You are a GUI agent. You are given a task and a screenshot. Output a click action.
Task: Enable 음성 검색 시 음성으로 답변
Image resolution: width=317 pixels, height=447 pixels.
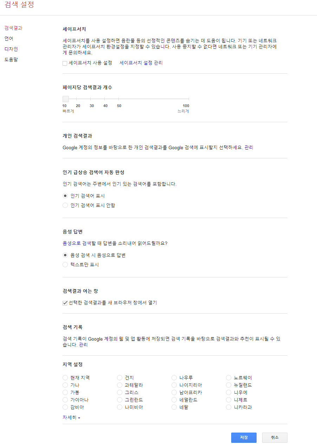pos(65,255)
